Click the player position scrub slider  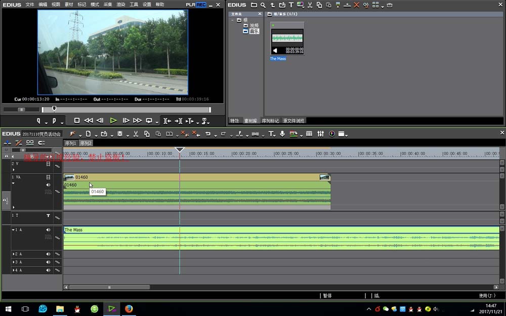(54, 109)
